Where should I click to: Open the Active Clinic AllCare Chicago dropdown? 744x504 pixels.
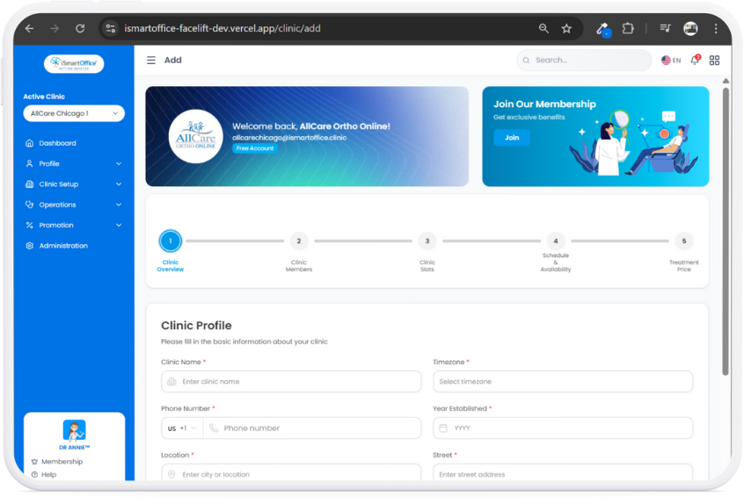coord(74,113)
